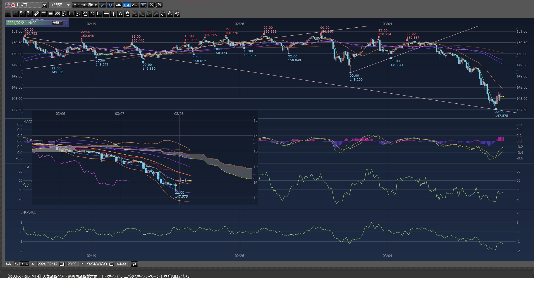This screenshot has height=301, width=536.
Task: Click the 最新足 latest-bar button
Action: pos(58,23)
